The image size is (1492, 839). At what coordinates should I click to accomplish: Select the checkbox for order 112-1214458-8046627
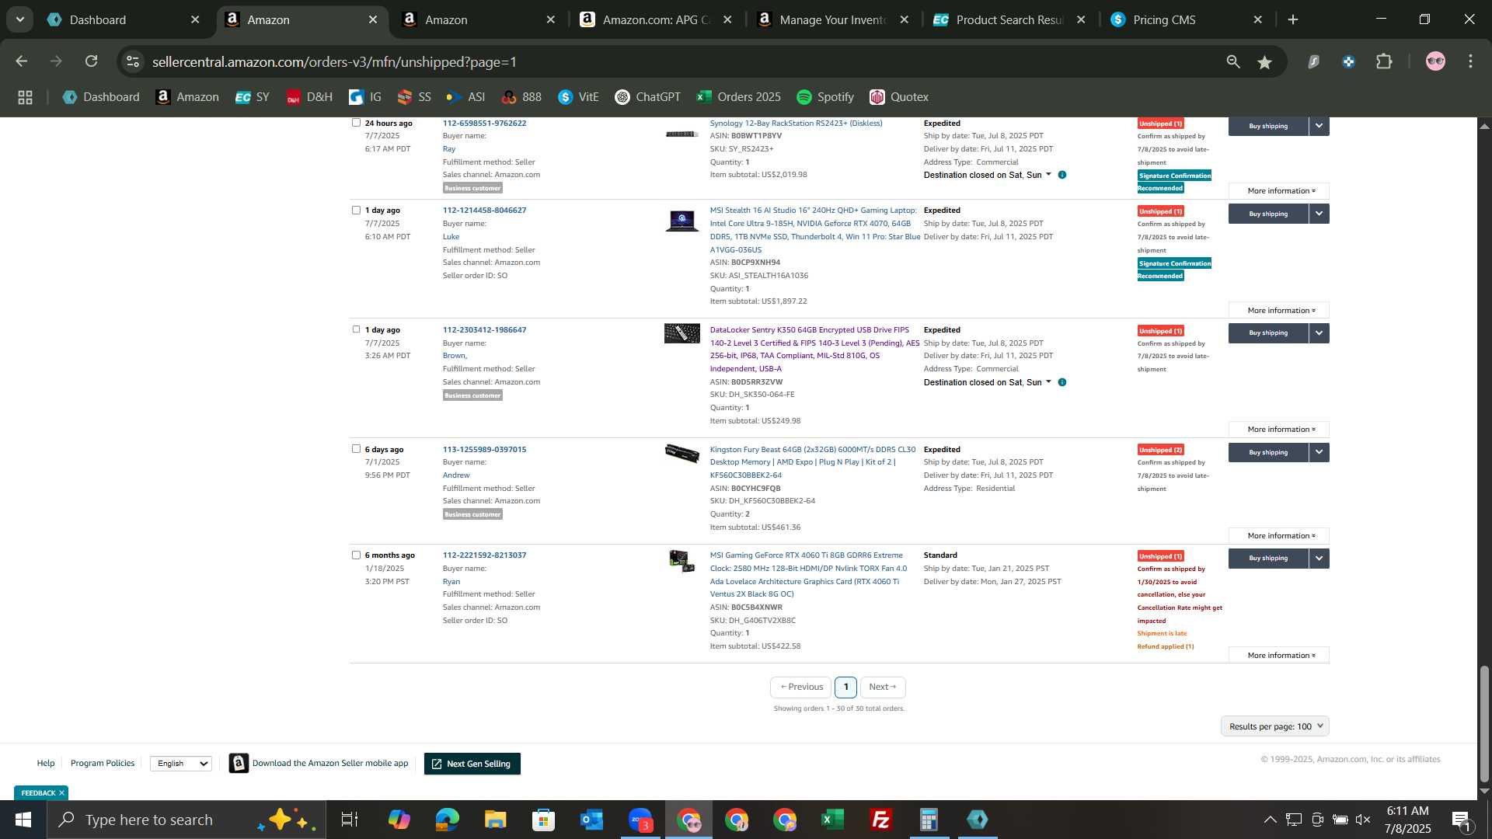click(356, 210)
